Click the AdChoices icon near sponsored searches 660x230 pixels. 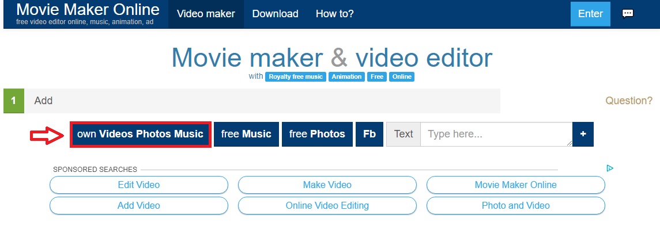tap(609, 168)
